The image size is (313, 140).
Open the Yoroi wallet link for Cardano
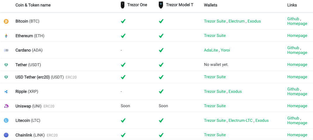coord(225,50)
